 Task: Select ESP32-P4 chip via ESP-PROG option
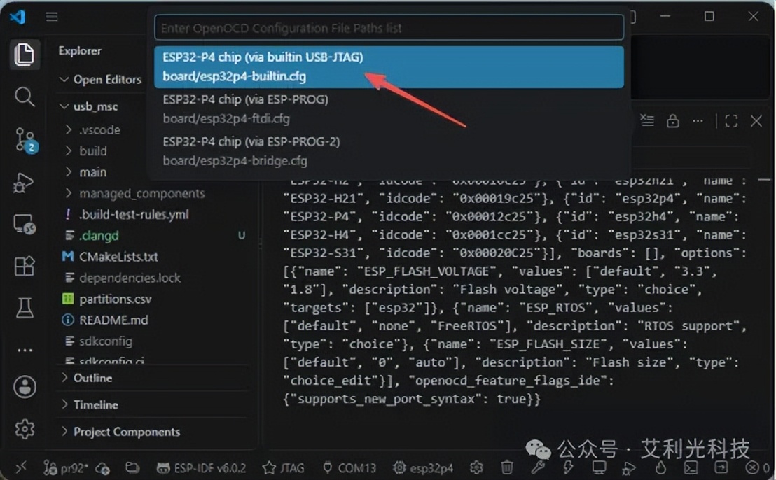[389, 108]
